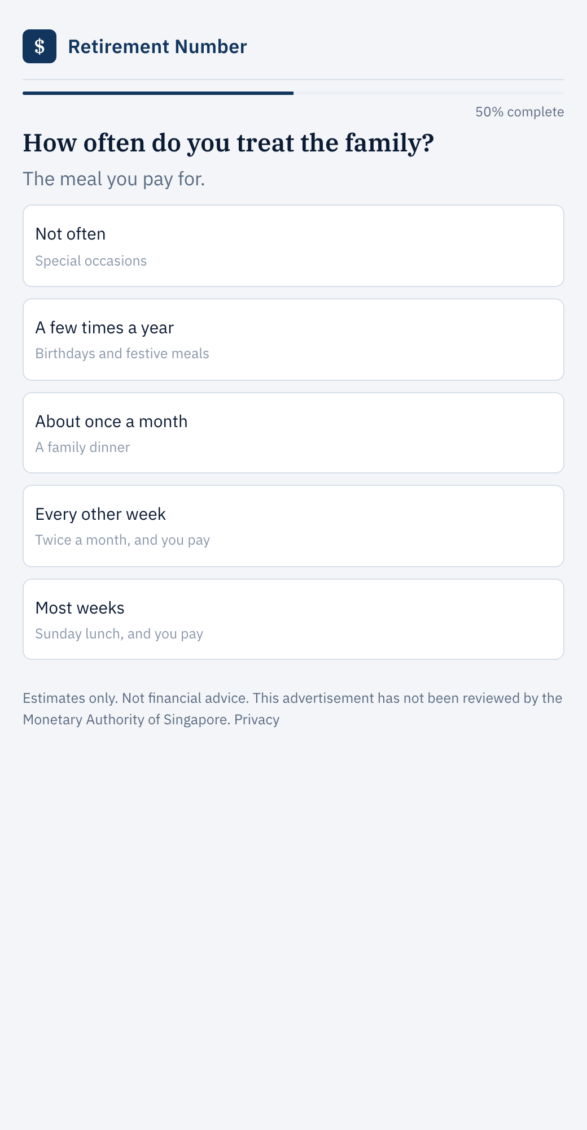The width and height of the screenshot is (587, 1130).
Task: Click the Birthdays and festive meals text
Action: tap(122, 354)
